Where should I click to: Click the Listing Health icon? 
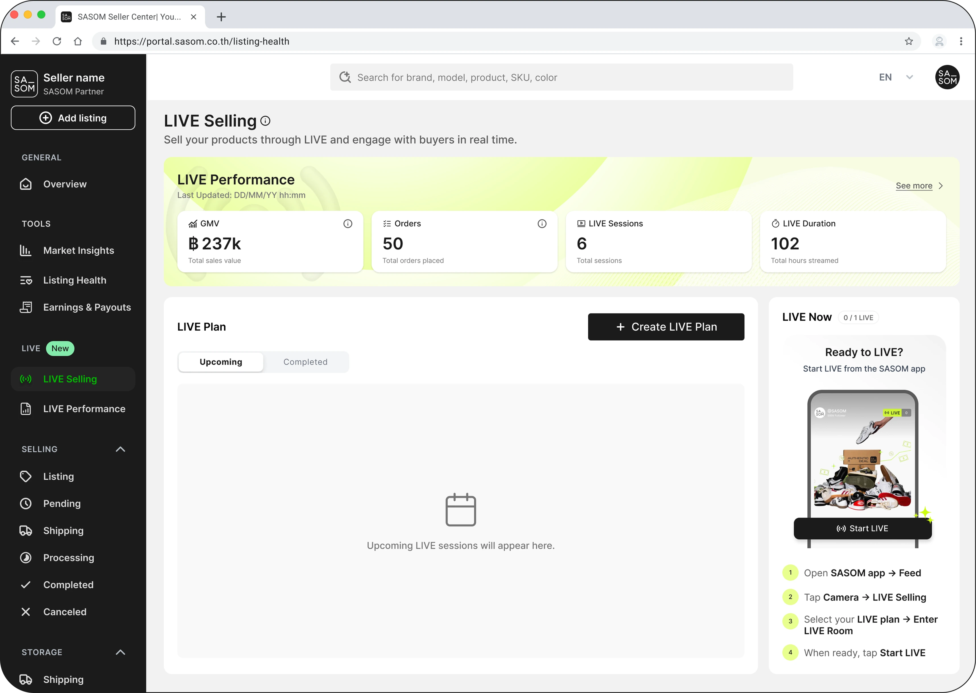[26, 280]
